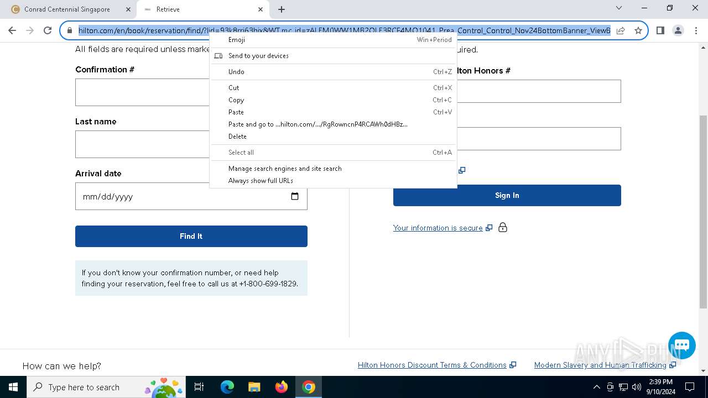708x398 pixels.
Task: Close the Conrad Centennial Singapore tab
Action: [x=128, y=9]
